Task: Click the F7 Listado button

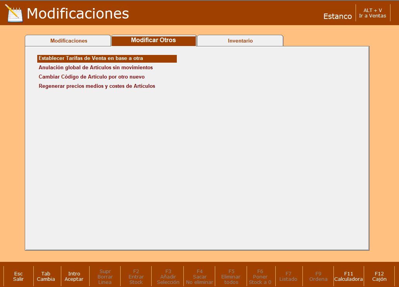Action: pos(288,276)
